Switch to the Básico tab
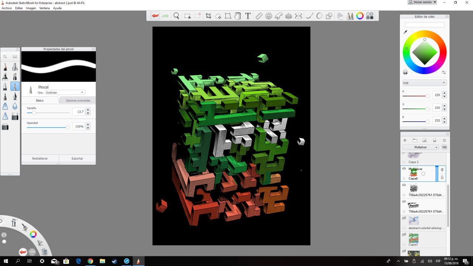 point(40,100)
